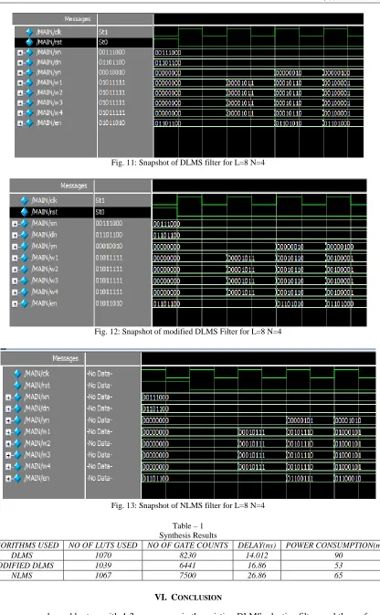Click the /MAIN/yn diamond icon in Fig. 11 DLMS snapshot

pyautogui.click(x=29, y=72)
